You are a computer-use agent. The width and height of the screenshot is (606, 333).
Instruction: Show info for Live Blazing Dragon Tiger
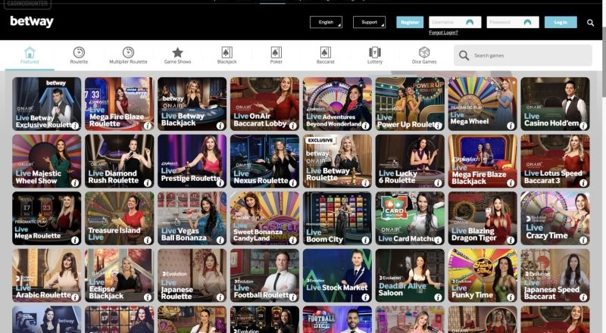pos(511,240)
